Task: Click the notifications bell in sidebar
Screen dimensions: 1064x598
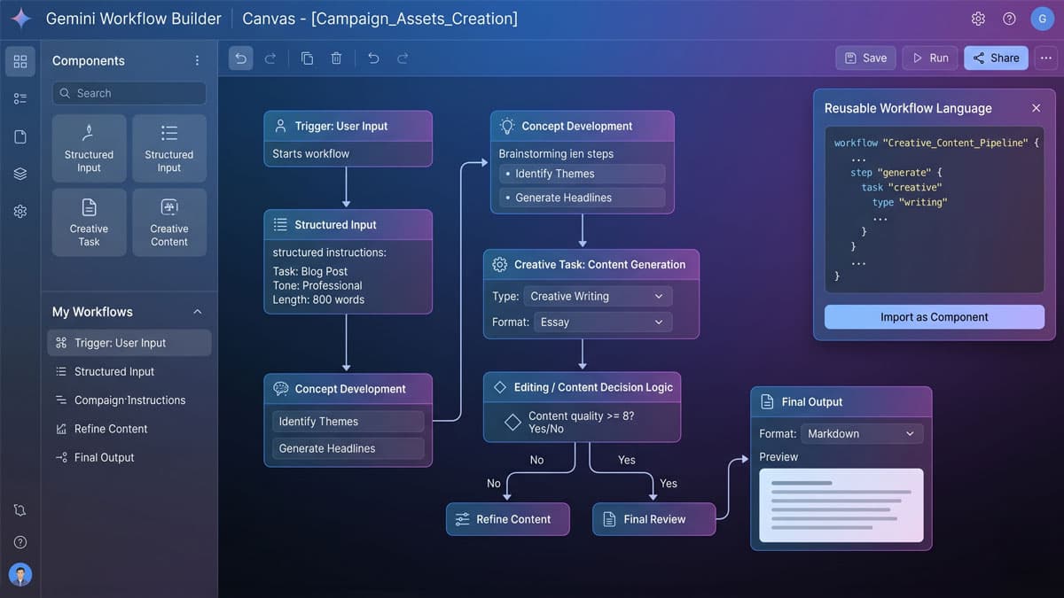Action: coord(20,510)
